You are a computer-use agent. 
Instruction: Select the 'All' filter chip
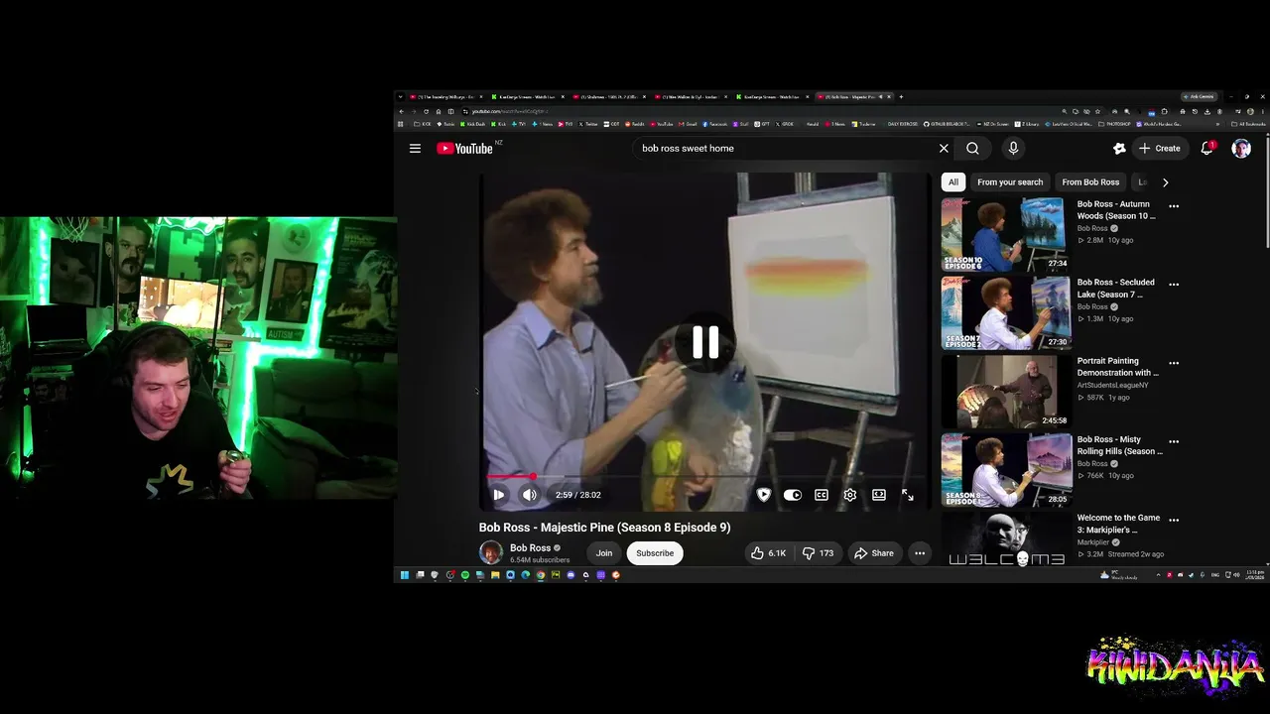coord(953,182)
